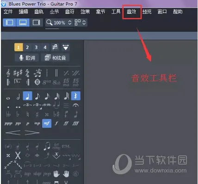Open the 音符 menu
The width and height of the screenshot is (198, 184).
click(69, 12)
